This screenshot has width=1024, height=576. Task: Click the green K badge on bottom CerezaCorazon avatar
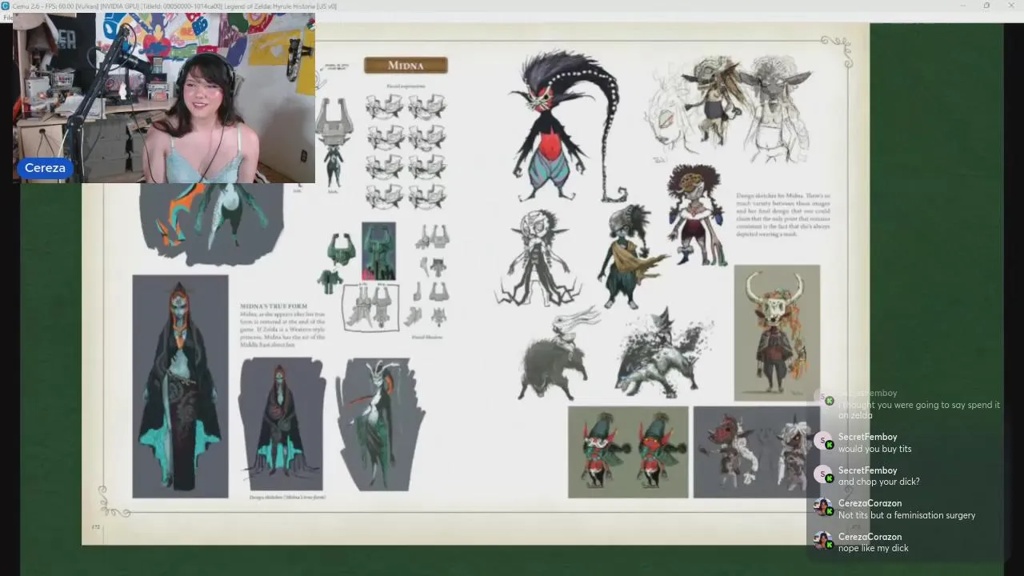[x=830, y=546]
